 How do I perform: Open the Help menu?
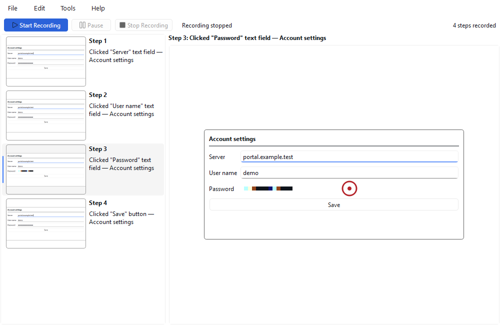[98, 8]
